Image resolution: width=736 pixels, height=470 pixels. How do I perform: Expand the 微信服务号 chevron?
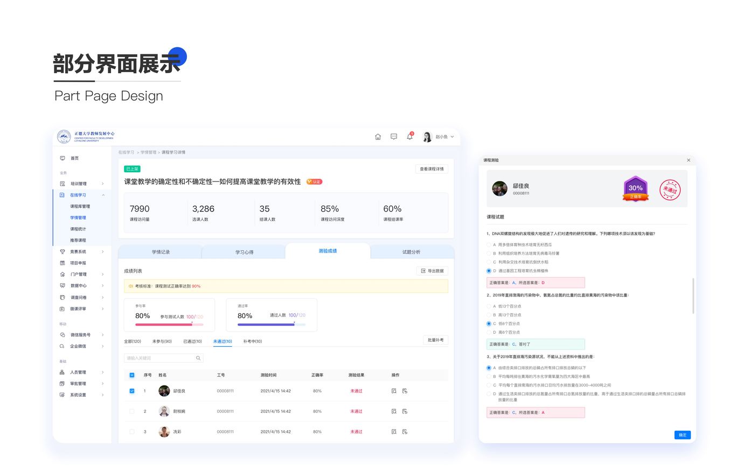pos(103,335)
